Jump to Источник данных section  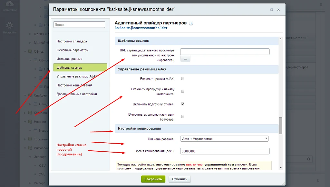[70, 59]
